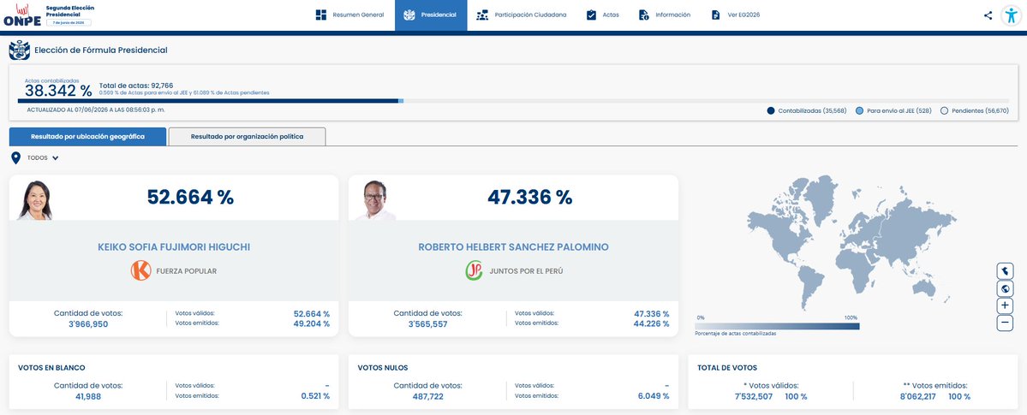Click the Participación Ciudadana people icon
Viewport: 1027px width, 415px height.
[x=483, y=15]
